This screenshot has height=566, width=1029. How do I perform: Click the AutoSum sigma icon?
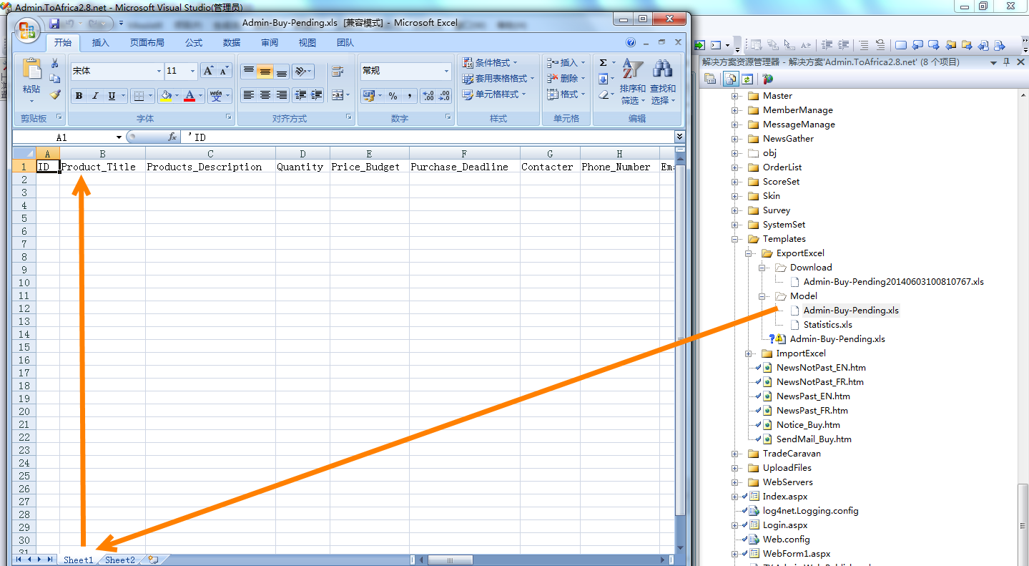[x=603, y=63]
